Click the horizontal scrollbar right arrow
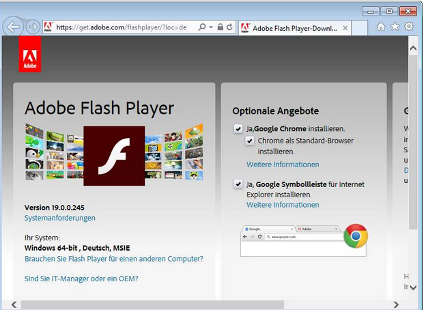 coord(397,305)
